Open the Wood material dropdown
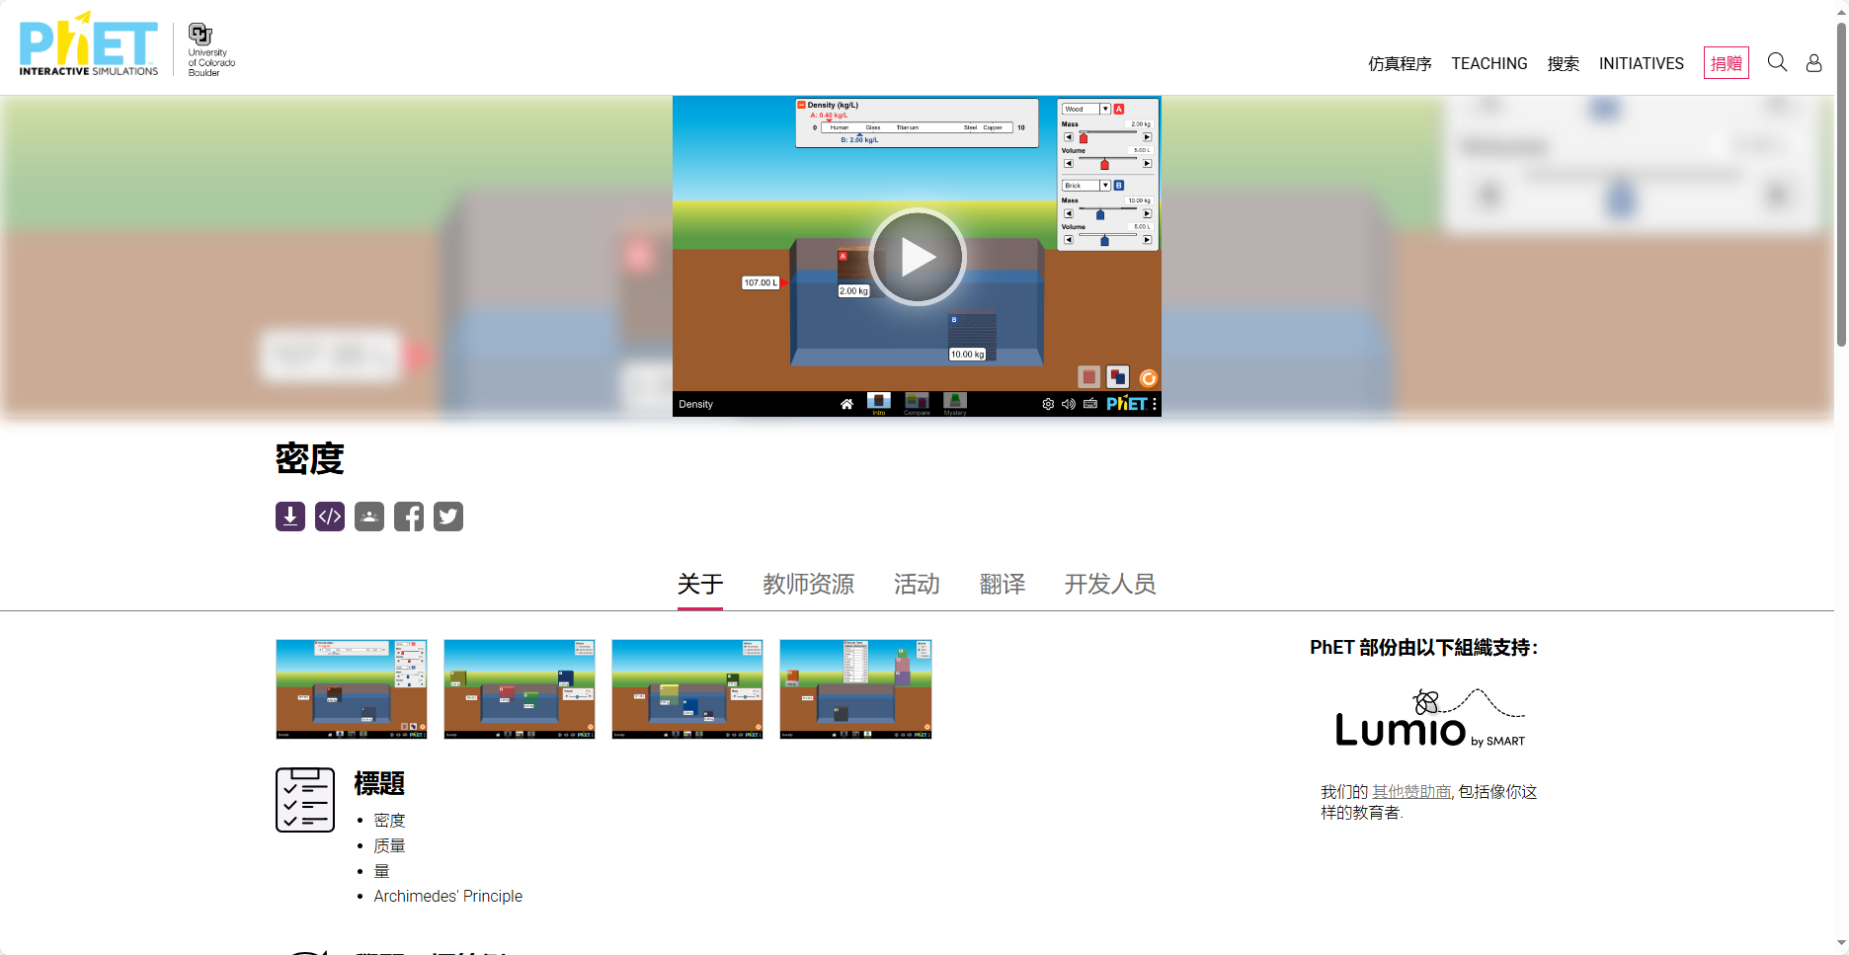1849x955 pixels. (1085, 109)
